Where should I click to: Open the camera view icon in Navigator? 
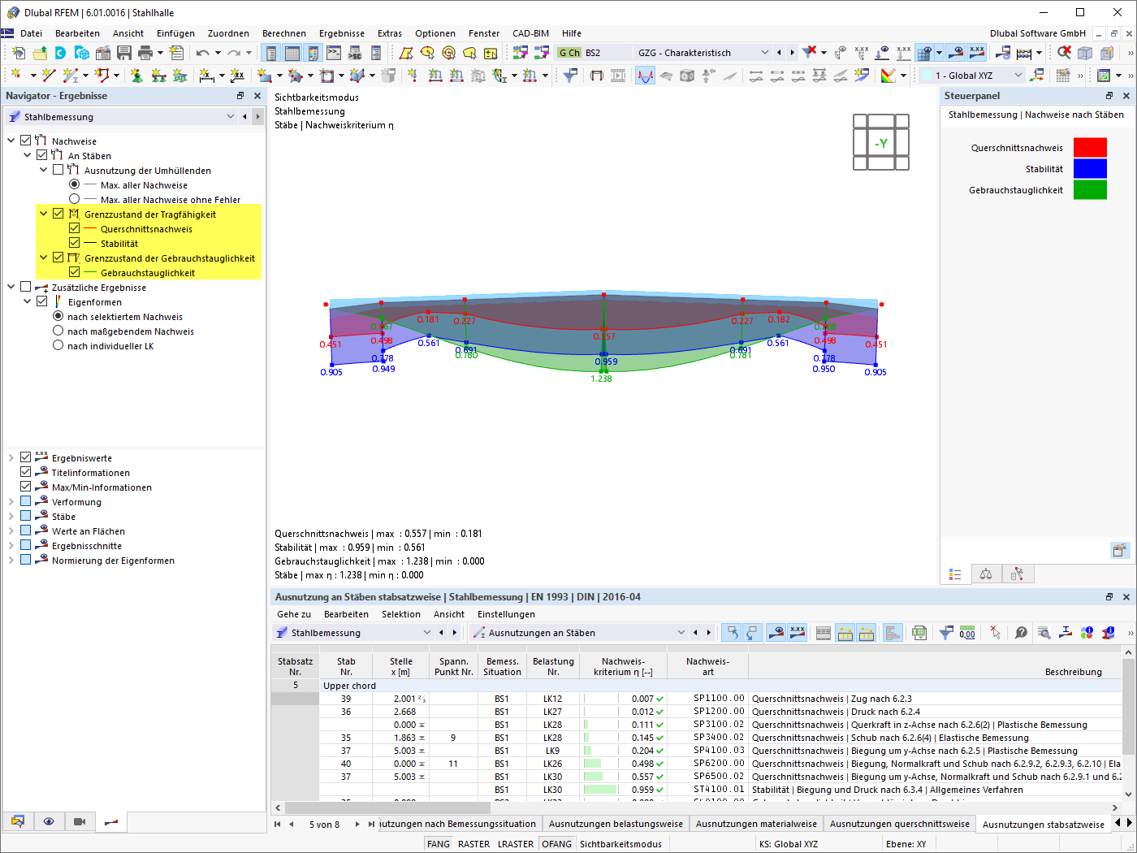point(80,821)
